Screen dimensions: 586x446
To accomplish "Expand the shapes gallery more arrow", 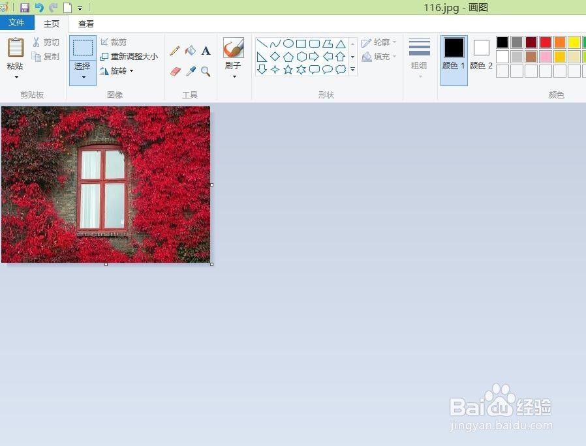I will 353,70.
